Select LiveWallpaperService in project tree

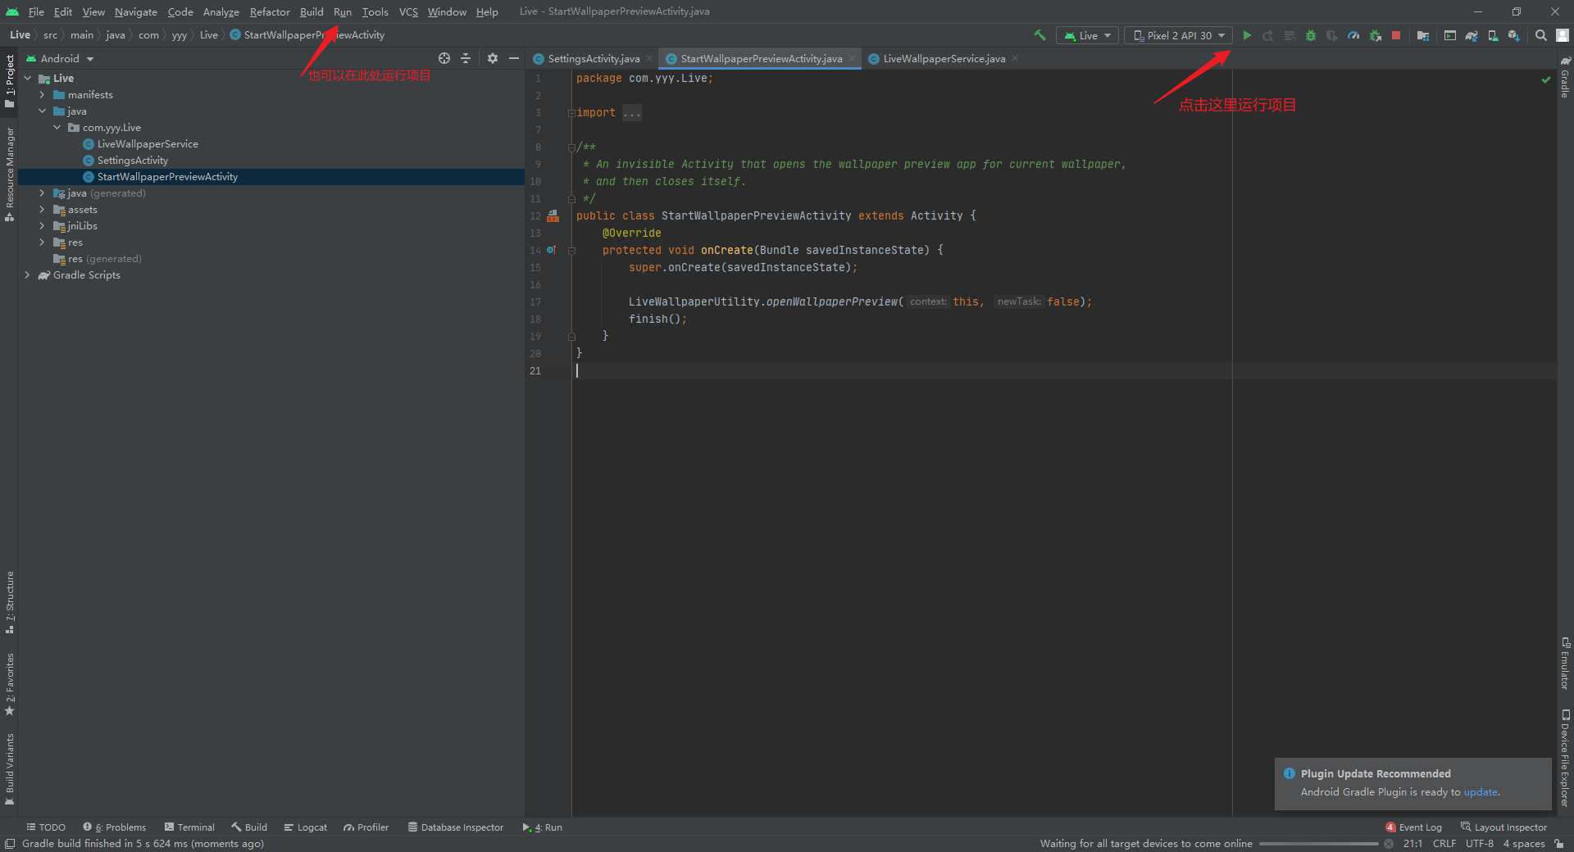tap(148, 144)
